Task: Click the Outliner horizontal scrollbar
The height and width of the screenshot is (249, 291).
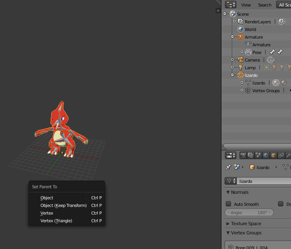Action: click(x=257, y=145)
